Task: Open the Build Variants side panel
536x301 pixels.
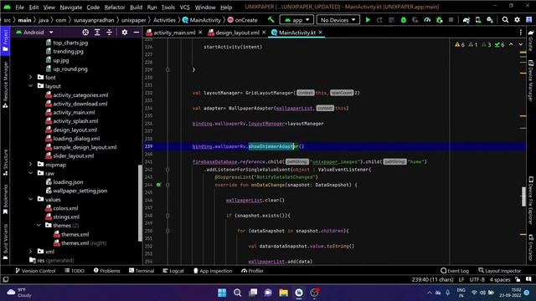Action: (x=5, y=242)
